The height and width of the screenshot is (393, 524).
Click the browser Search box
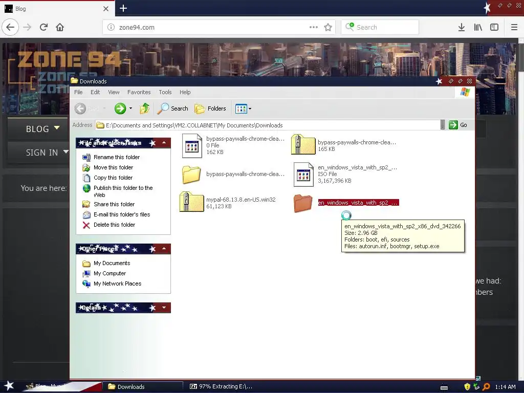tap(380, 27)
